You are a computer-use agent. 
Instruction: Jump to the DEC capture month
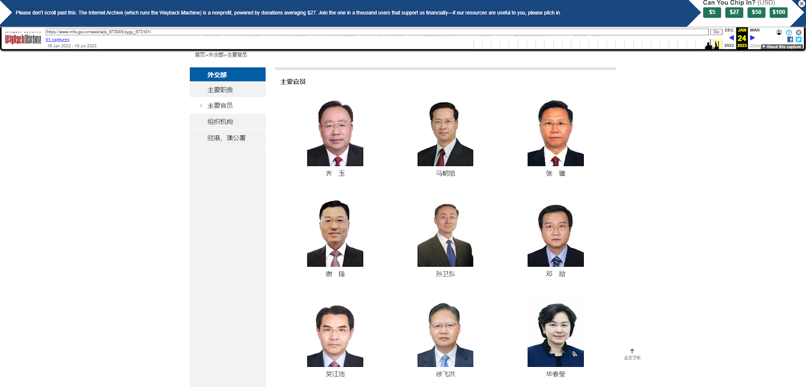point(729,30)
